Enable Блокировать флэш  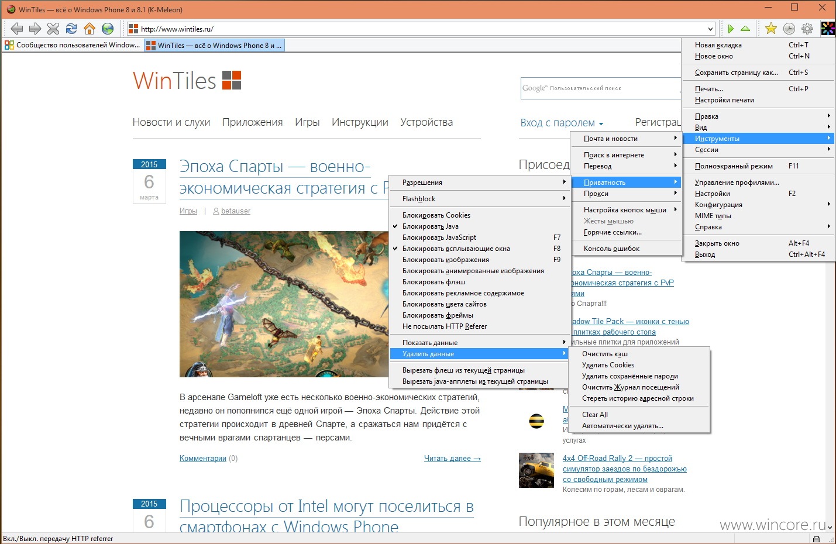(x=480, y=282)
